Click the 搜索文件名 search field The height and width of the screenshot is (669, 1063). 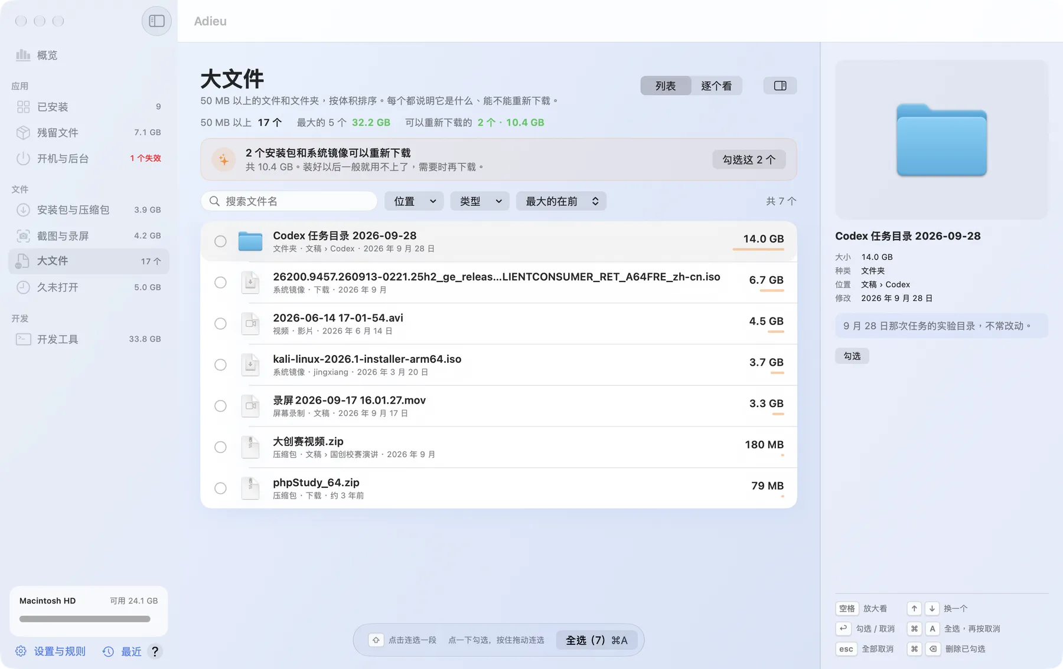click(x=289, y=201)
